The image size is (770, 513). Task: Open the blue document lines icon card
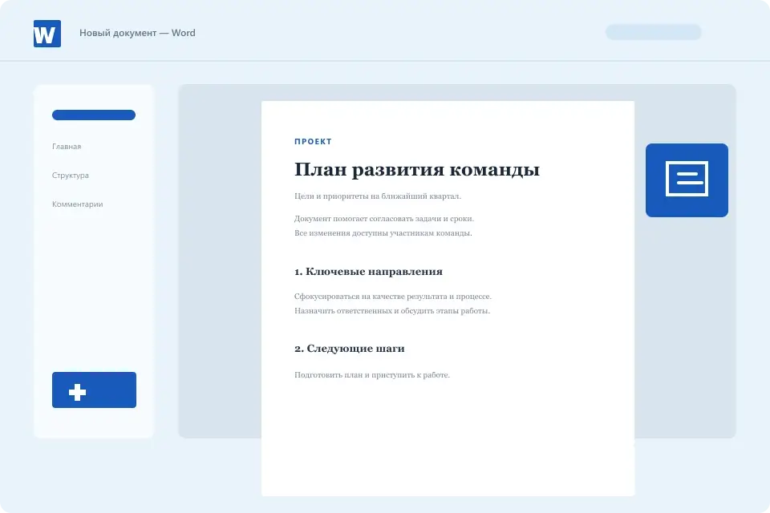[x=687, y=180]
